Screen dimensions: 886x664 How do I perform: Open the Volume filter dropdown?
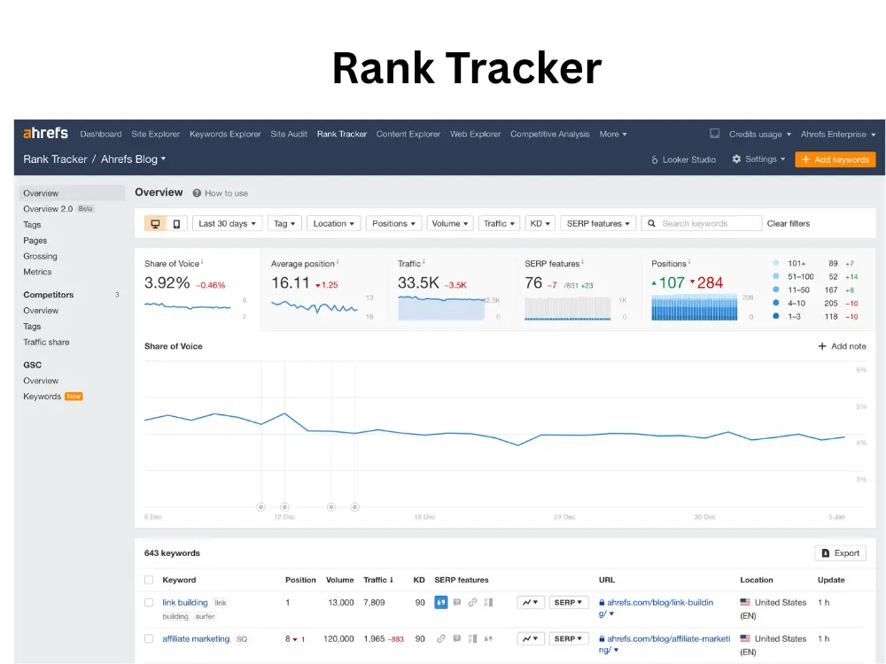point(450,224)
